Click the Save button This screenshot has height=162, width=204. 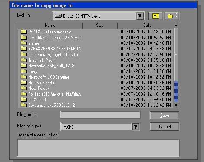[165, 116]
